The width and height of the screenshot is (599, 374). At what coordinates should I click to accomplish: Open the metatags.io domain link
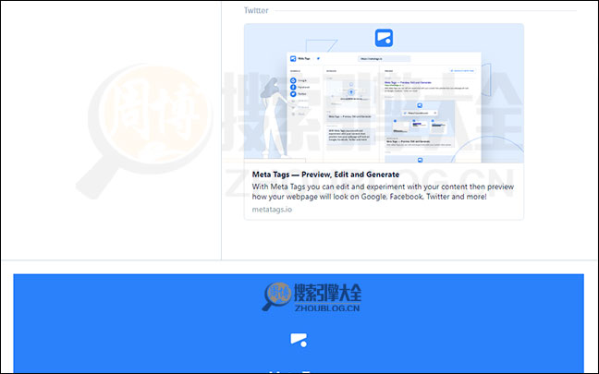click(272, 210)
